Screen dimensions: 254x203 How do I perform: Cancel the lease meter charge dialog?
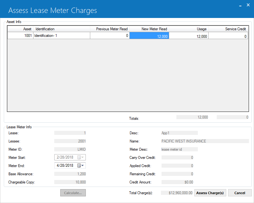tap(240, 193)
